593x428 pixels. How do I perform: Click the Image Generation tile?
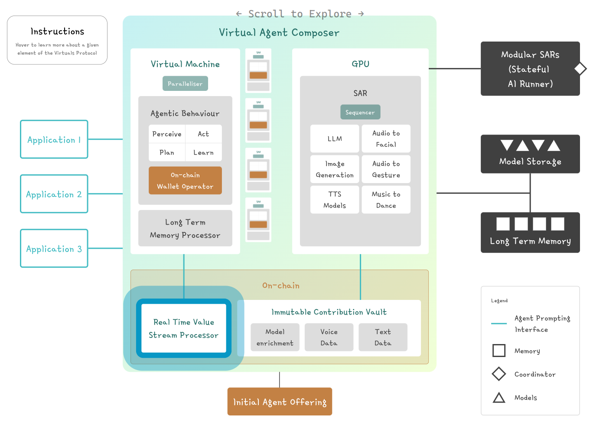coord(335,169)
